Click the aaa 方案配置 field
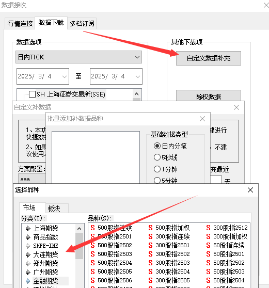 click(32, 179)
